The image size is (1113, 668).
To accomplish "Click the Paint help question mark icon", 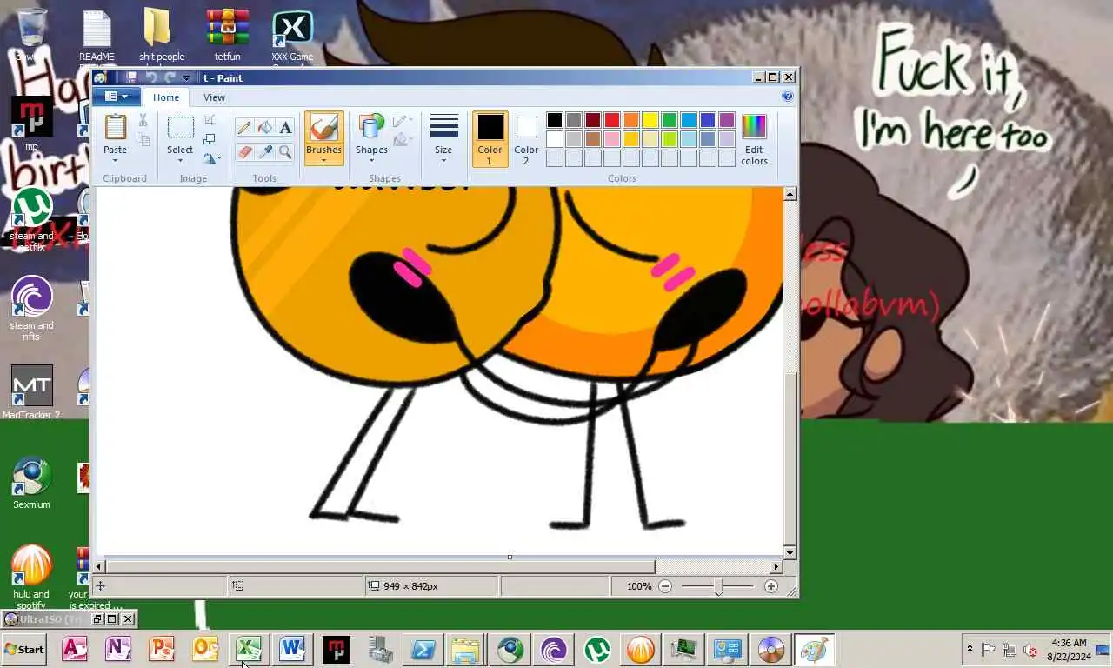I will [788, 97].
